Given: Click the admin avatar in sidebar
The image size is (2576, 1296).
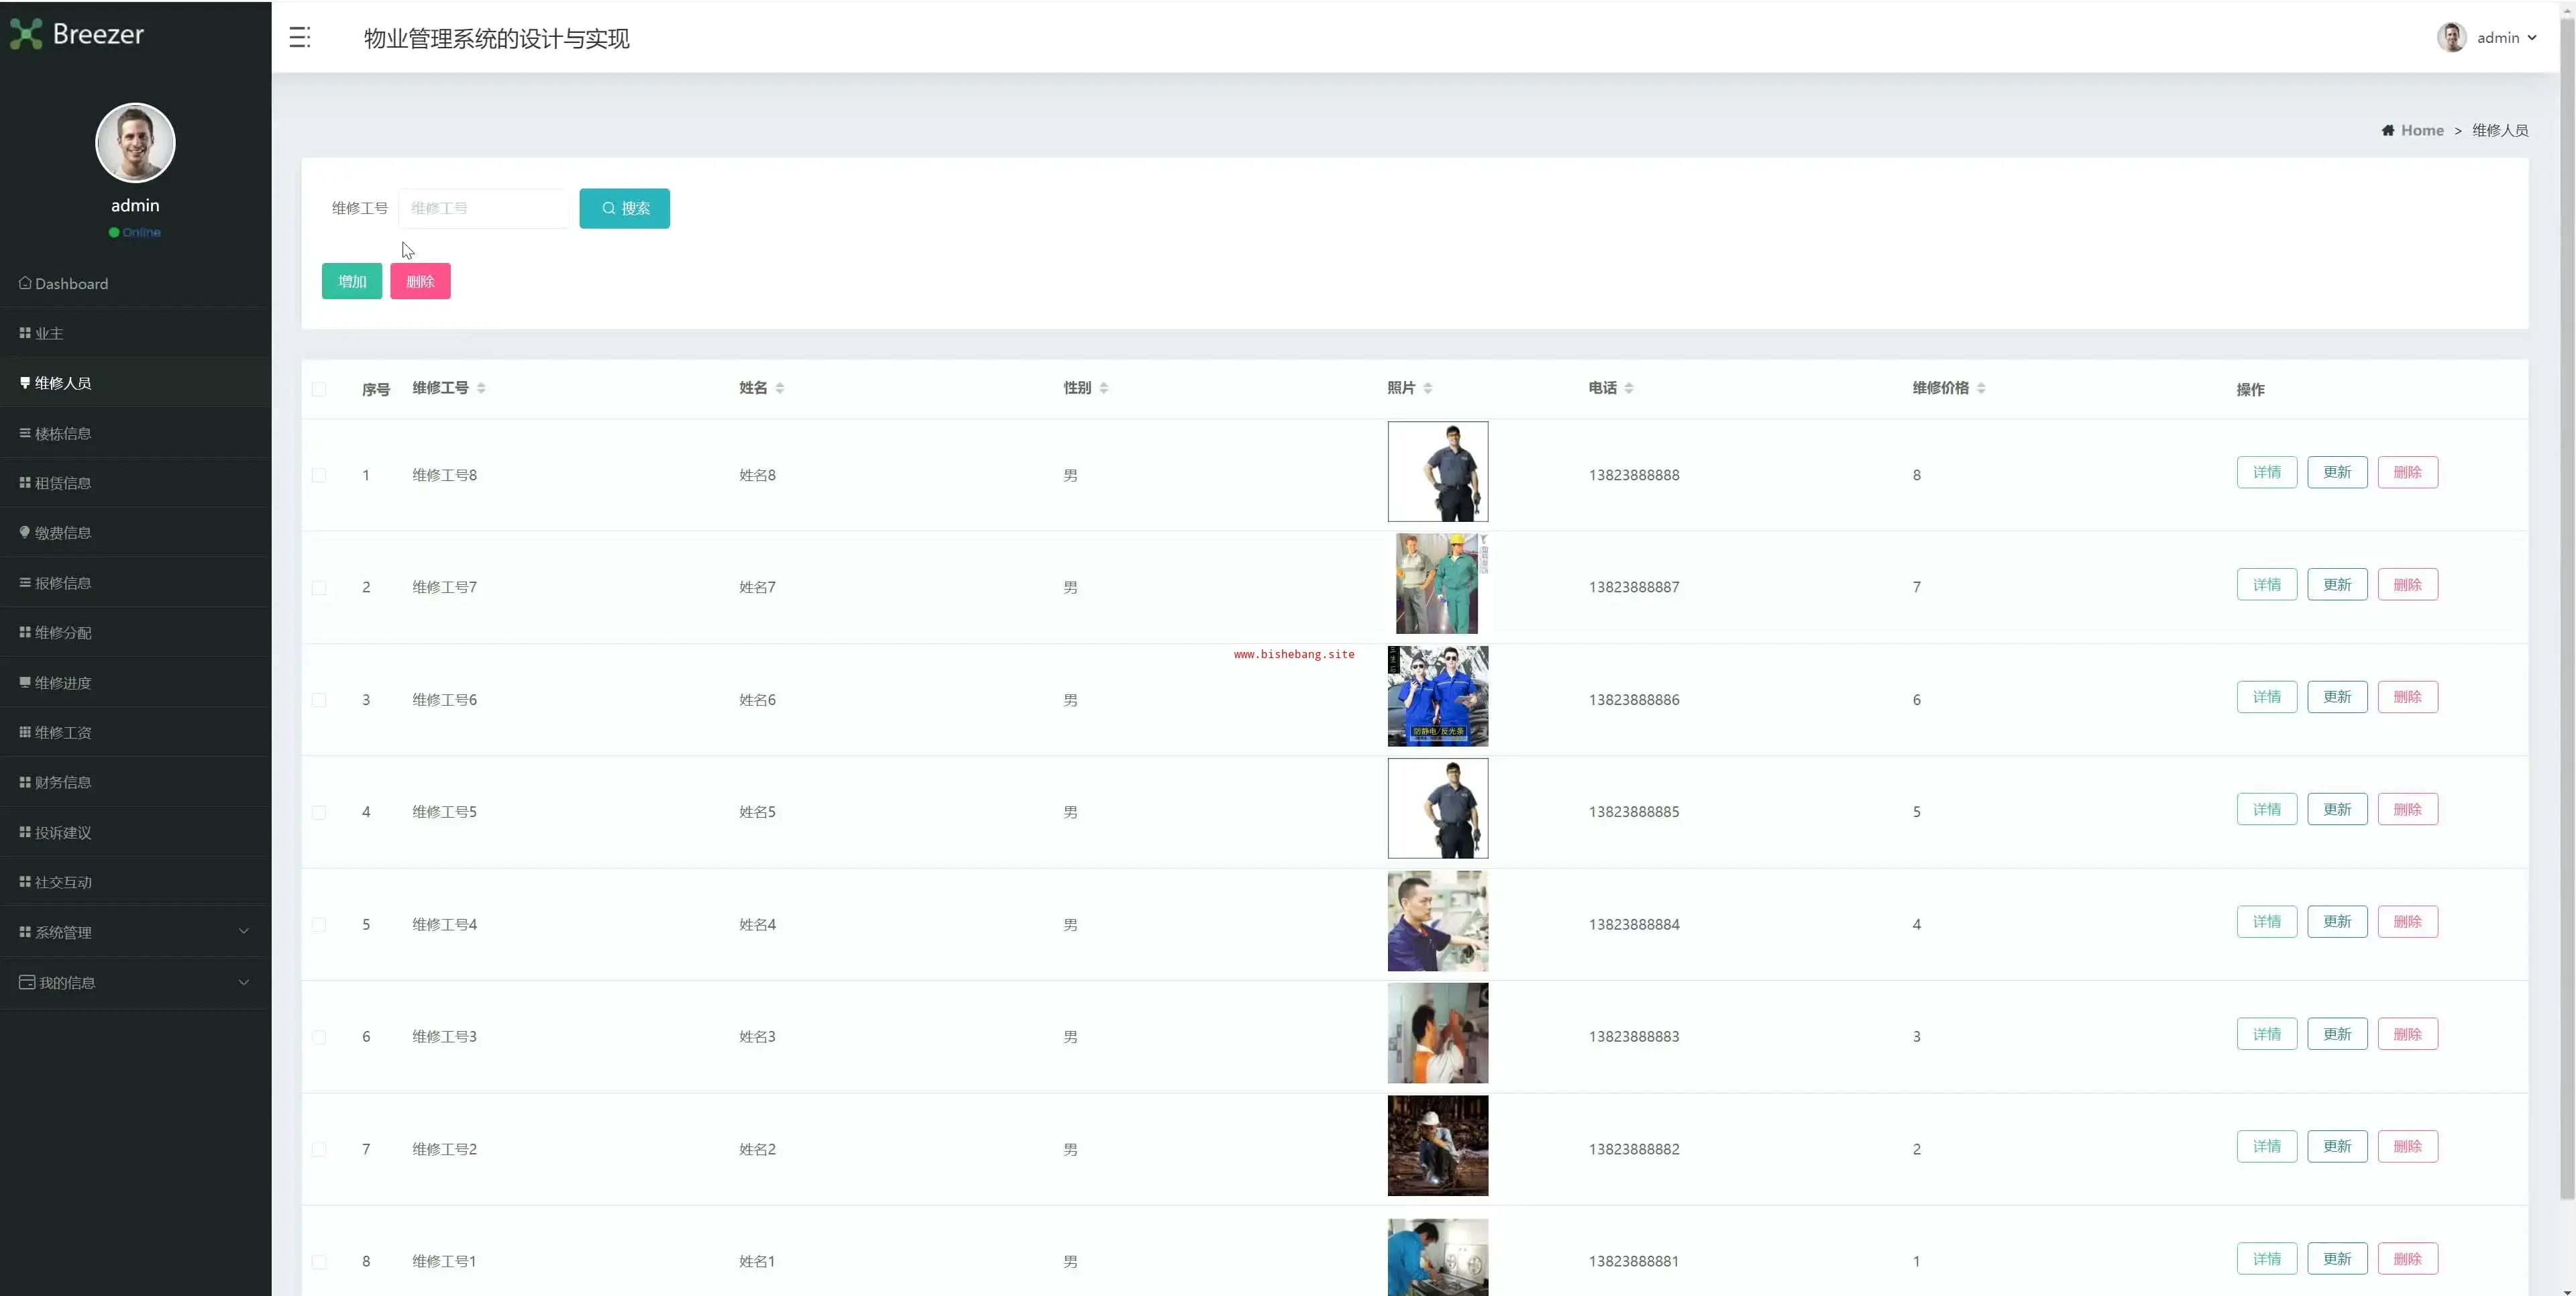Looking at the screenshot, I should [135, 143].
